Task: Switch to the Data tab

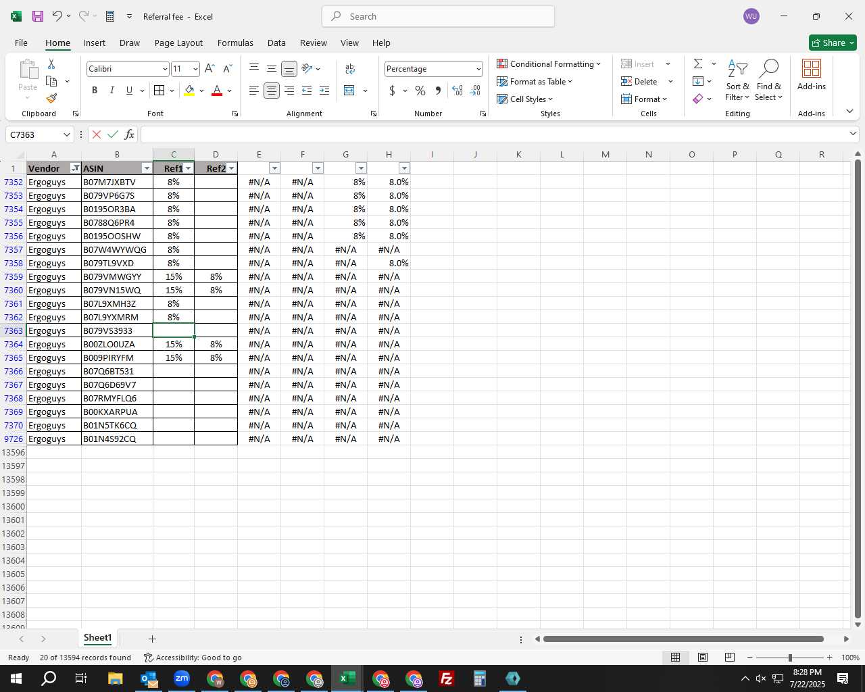Action: click(276, 43)
